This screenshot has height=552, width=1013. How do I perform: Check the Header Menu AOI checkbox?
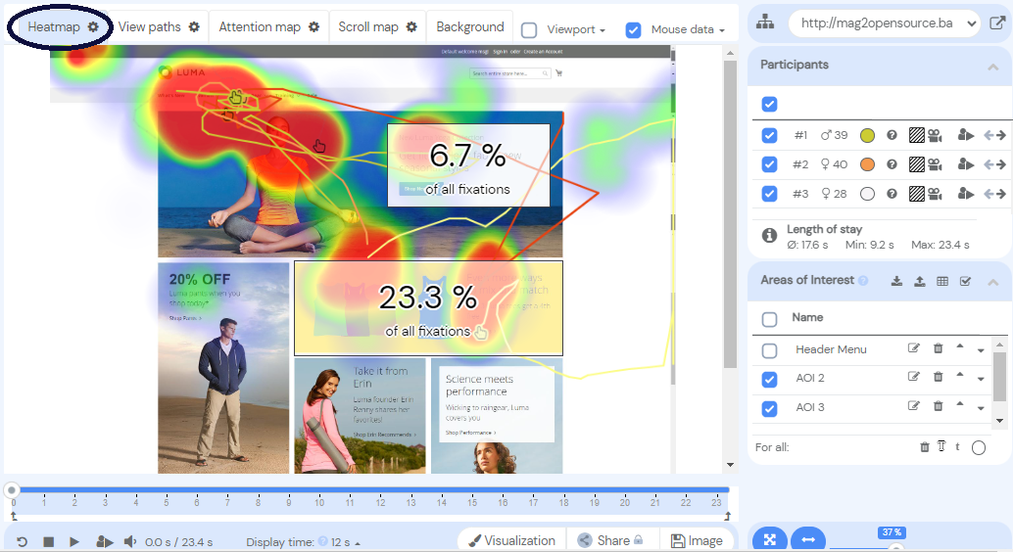point(769,350)
